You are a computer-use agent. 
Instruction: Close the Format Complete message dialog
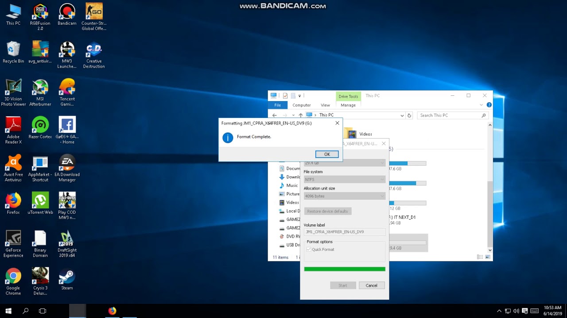338,123
